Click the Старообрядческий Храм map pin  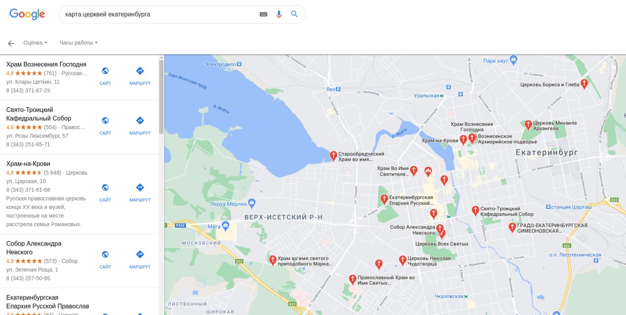(334, 156)
